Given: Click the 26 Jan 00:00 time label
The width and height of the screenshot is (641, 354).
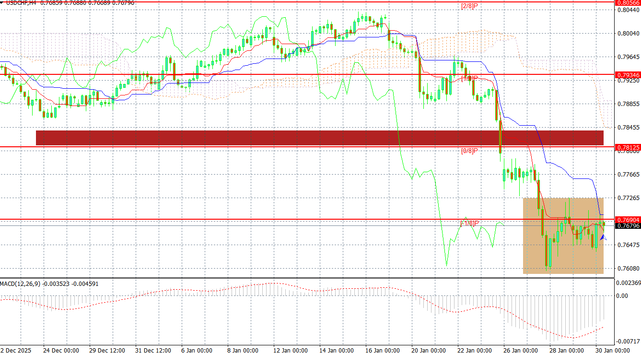Looking at the screenshot, I should click(x=520, y=350).
